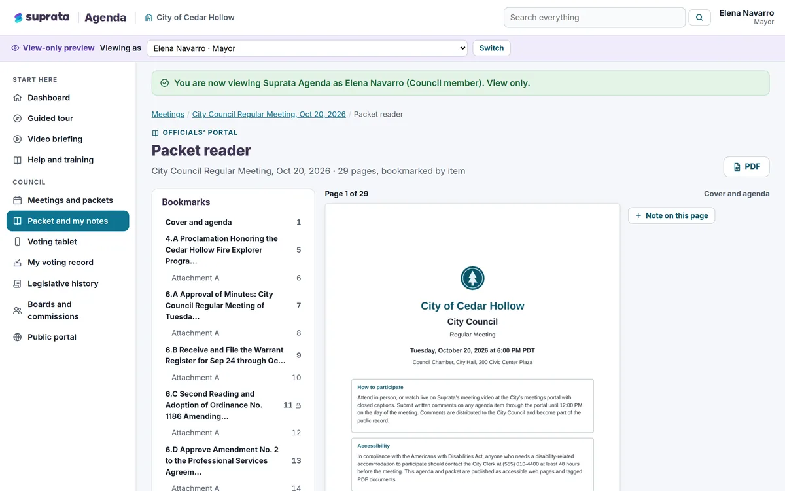Jump to 6.B Warrant Register bookmark

point(233,355)
